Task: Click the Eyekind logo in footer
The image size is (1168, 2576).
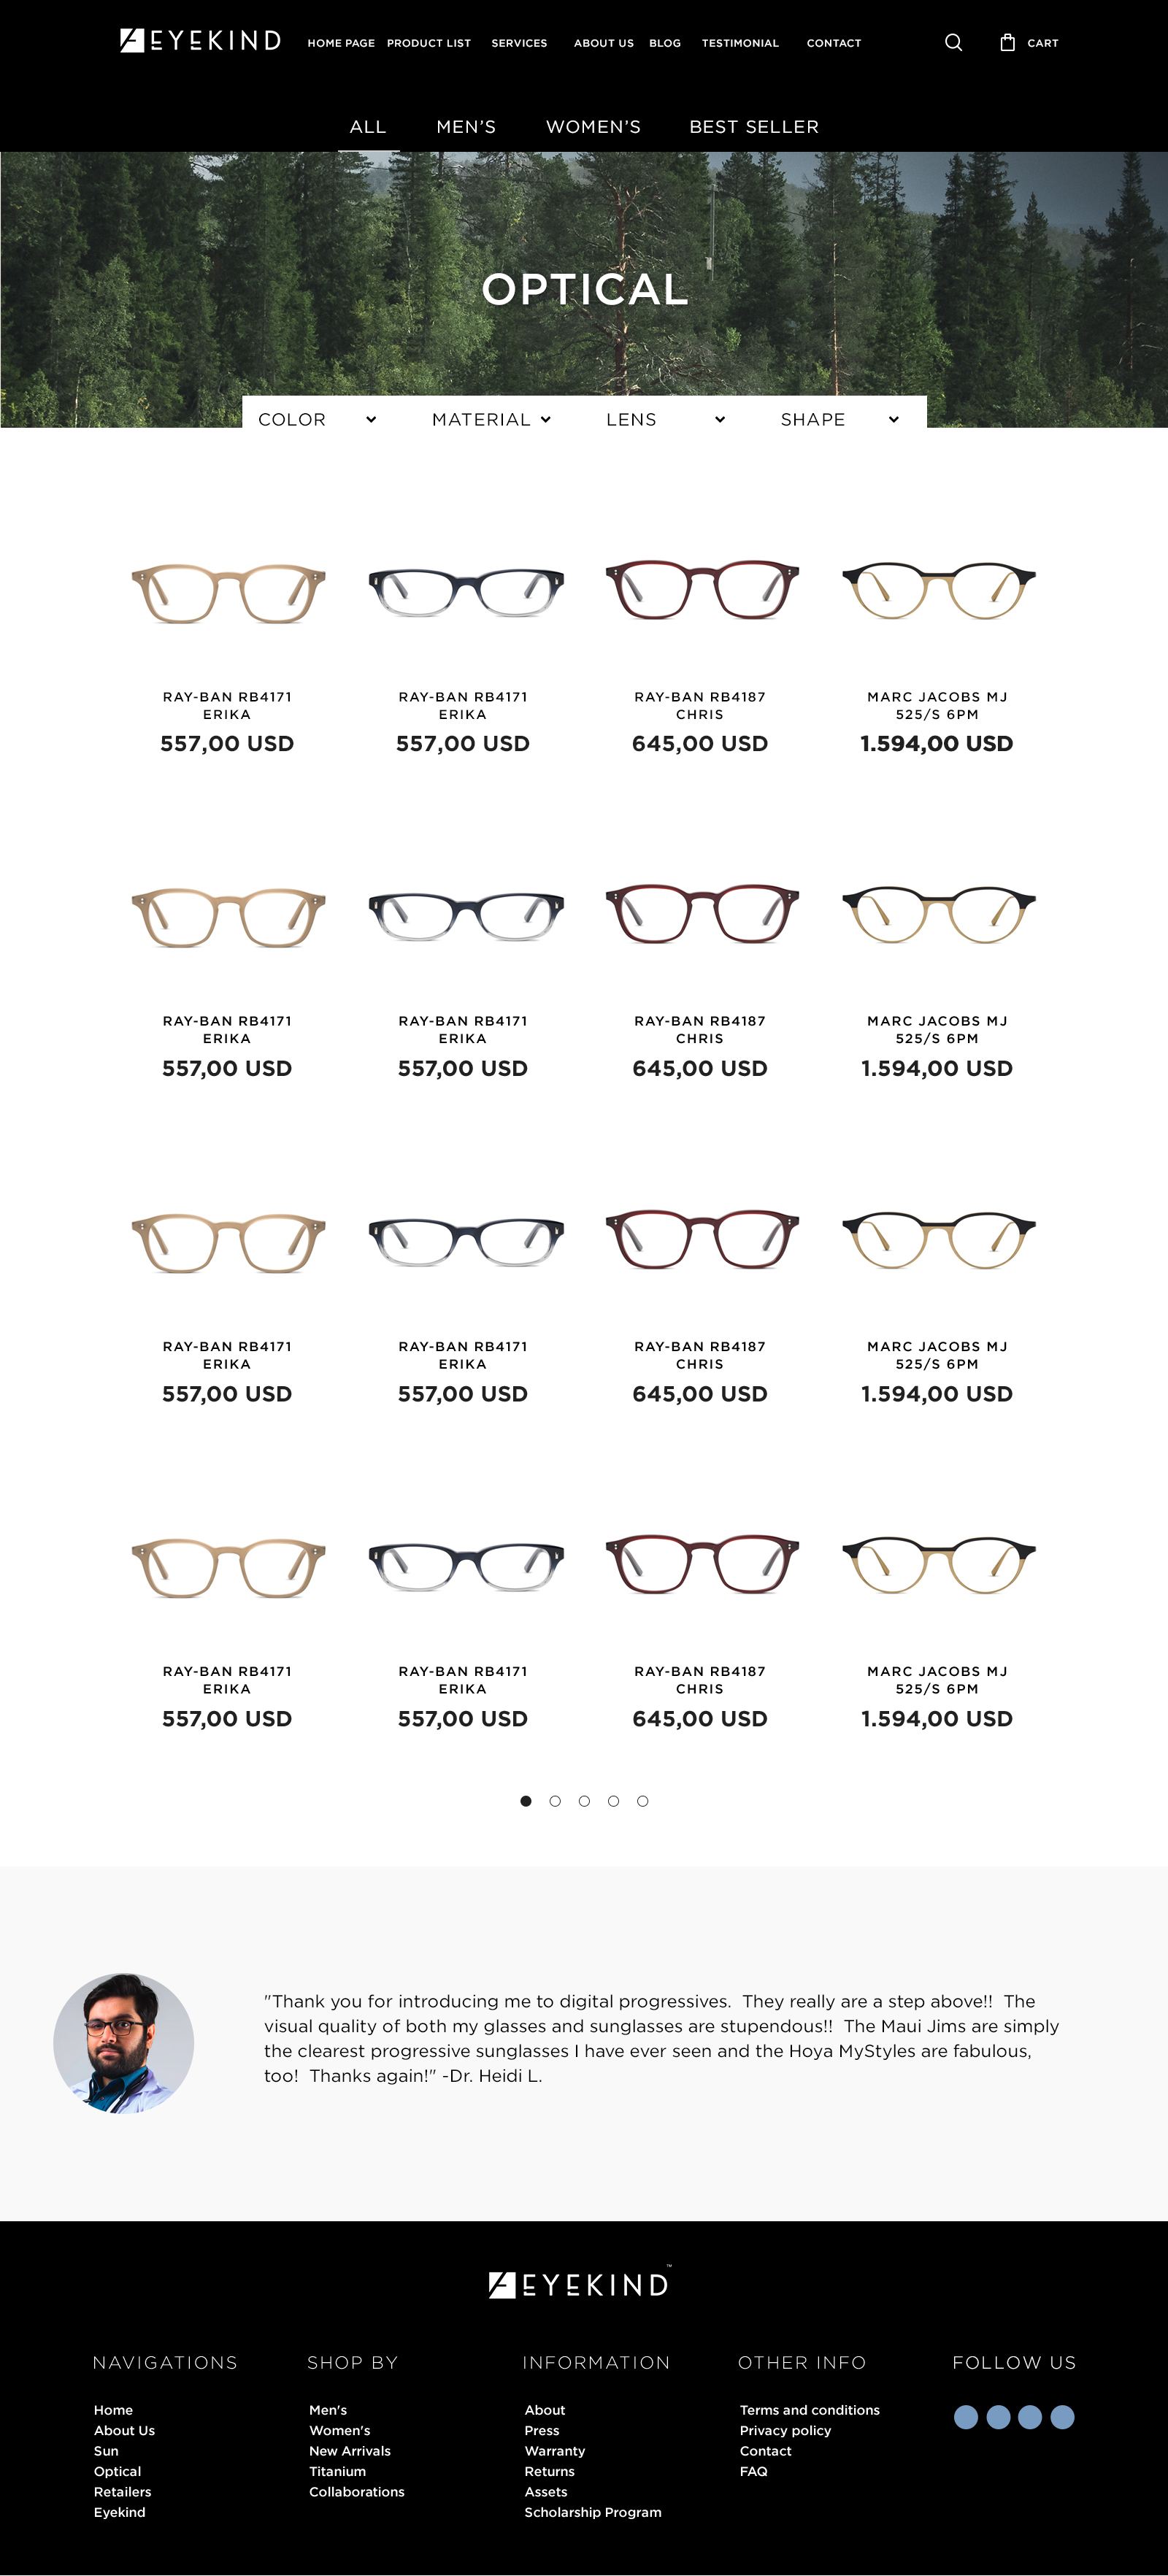Action: point(580,2284)
